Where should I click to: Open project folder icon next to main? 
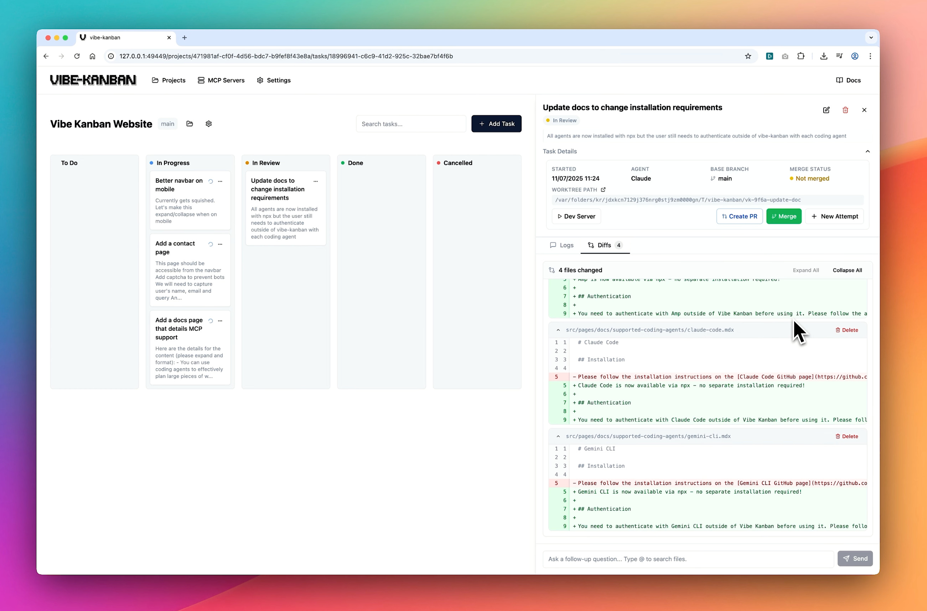(x=190, y=124)
